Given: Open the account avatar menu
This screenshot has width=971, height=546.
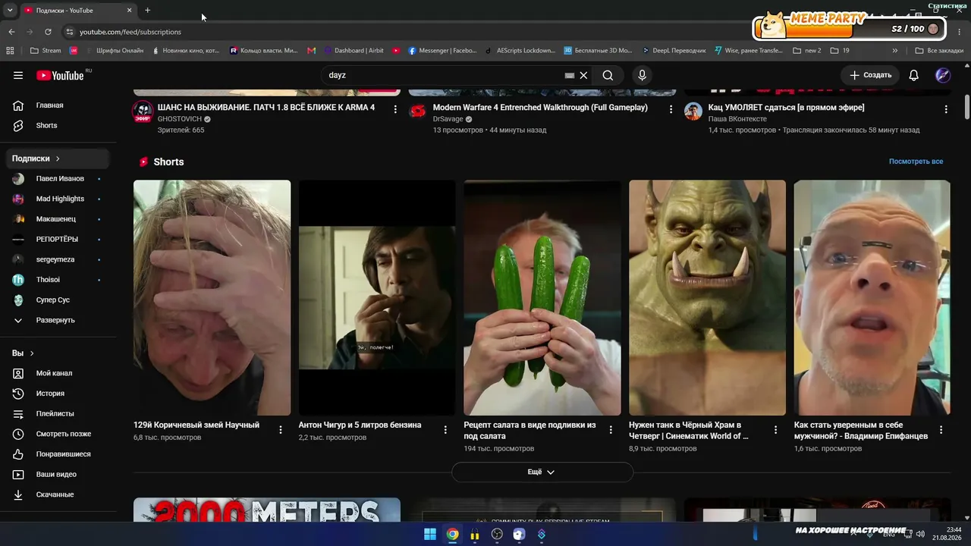Looking at the screenshot, I should click(x=943, y=75).
